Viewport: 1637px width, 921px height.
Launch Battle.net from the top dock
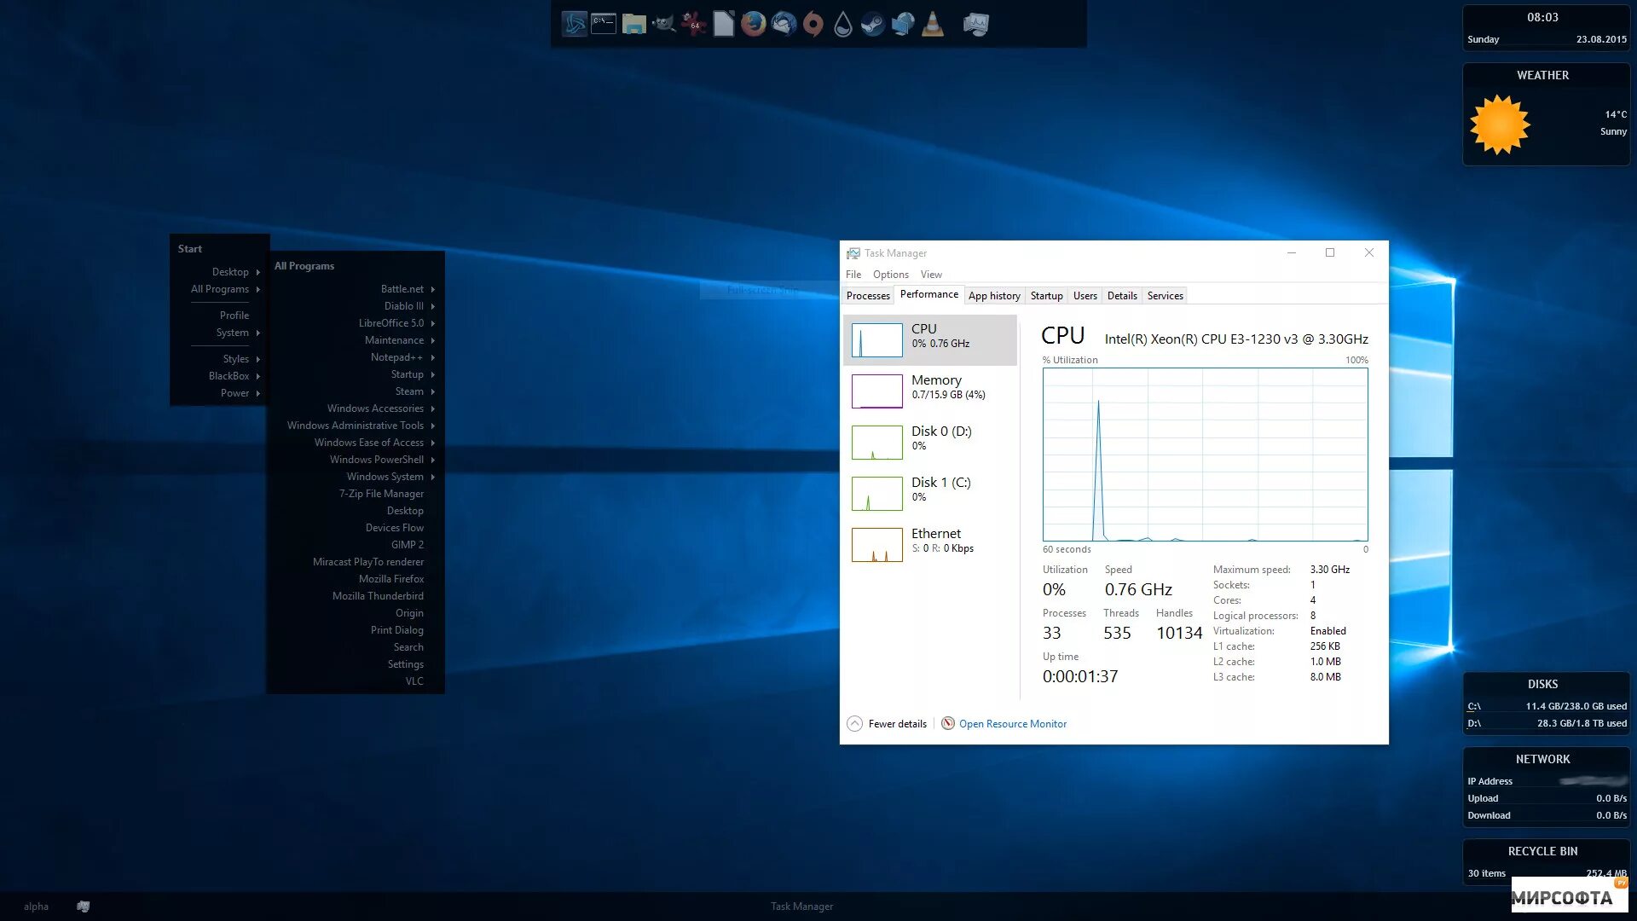point(575,24)
